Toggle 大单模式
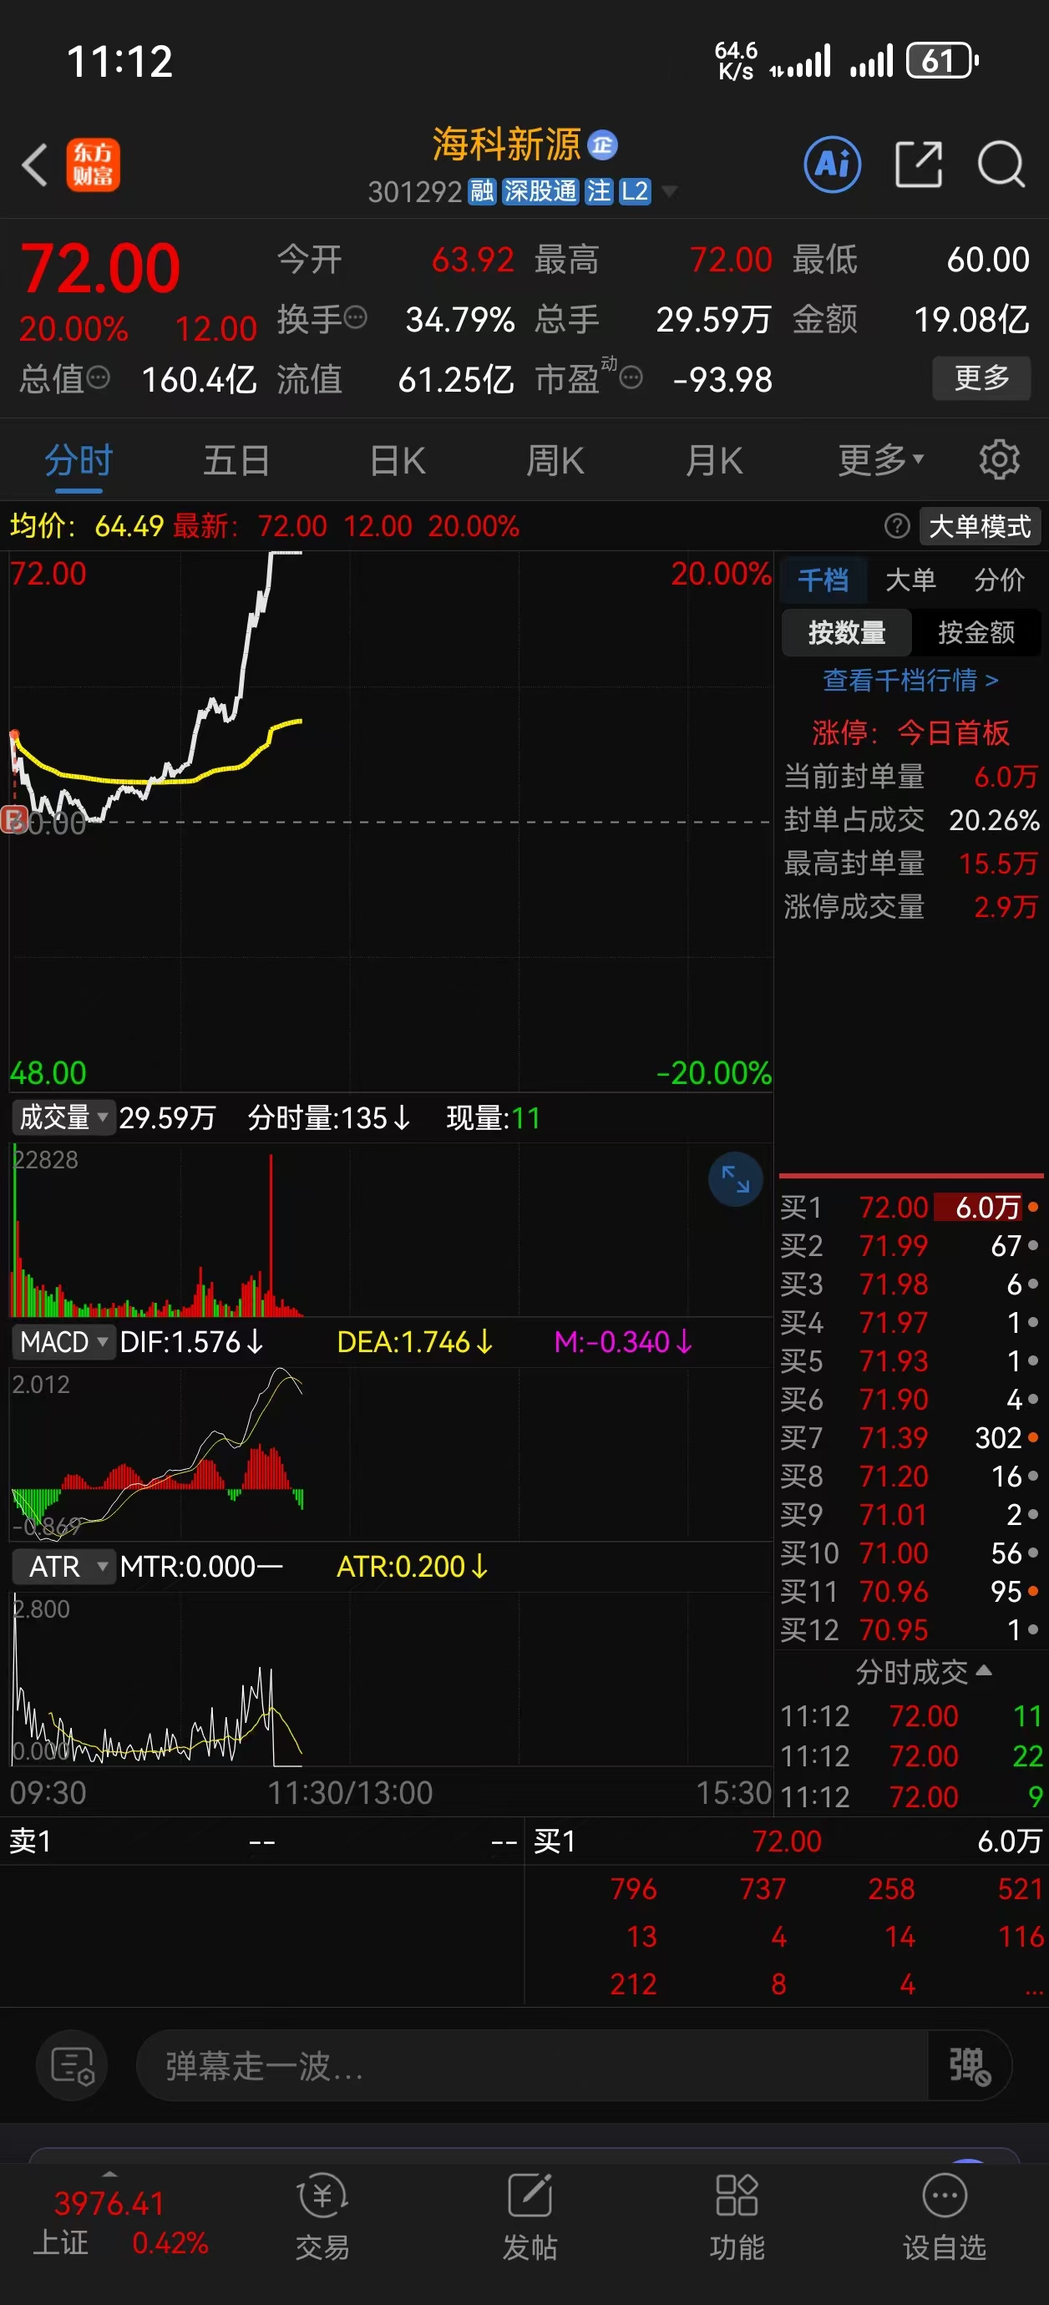Image resolution: width=1049 pixels, height=2305 pixels. (x=979, y=526)
